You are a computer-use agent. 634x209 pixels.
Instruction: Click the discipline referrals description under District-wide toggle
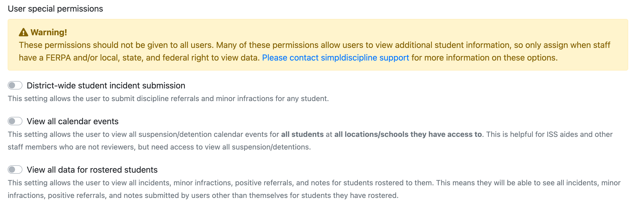point(168,98)
